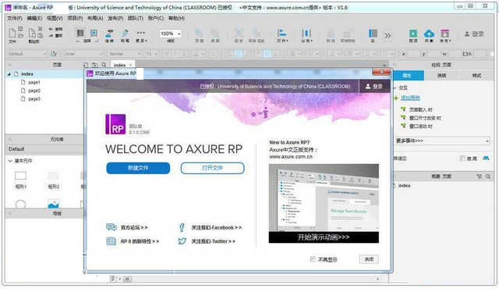Toggle the checkbox in the adaptive views row
The image size is (499, 289).
pos(462,159)
